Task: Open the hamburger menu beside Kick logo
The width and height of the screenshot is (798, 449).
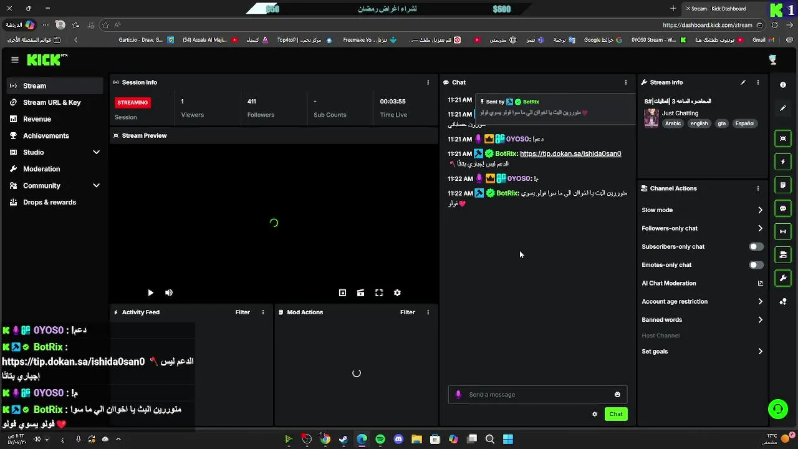Action: coord(15,60)
